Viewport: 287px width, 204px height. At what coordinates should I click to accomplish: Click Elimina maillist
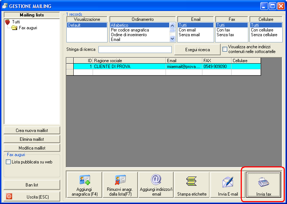tap(32, 139)
